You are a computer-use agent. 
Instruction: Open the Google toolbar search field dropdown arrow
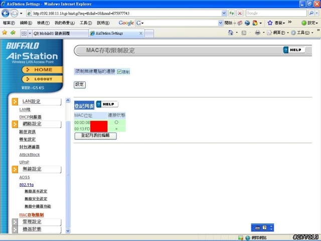click(221, 23)
